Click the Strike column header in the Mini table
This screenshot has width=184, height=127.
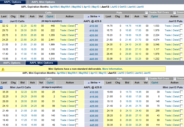[94, 83]
